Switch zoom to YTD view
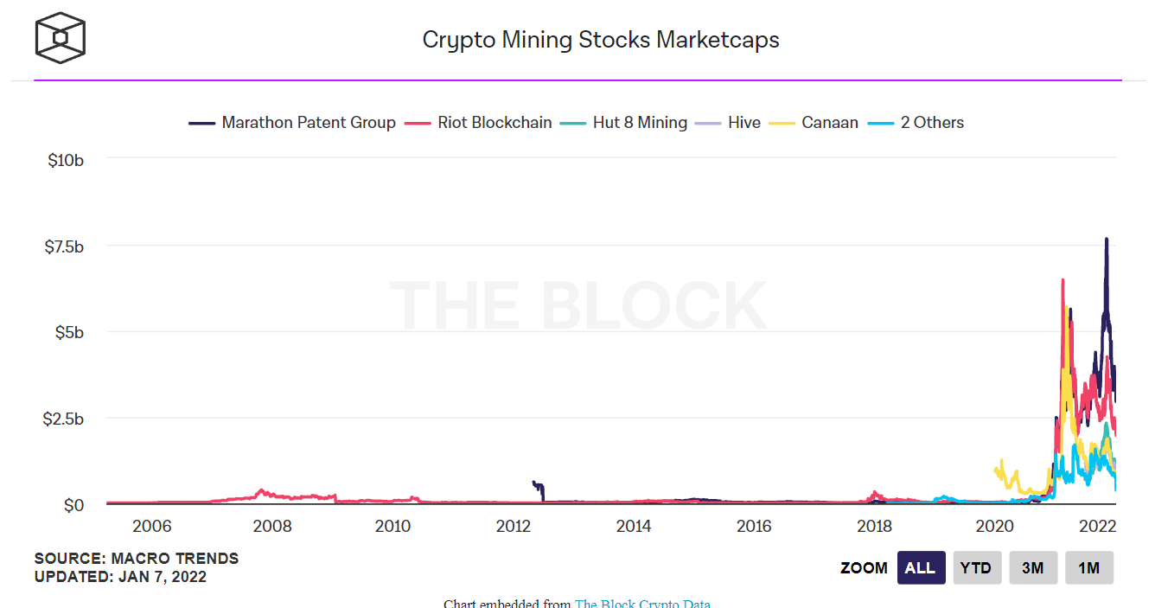Image resolution: width=1155 pixels, height=608 pixels. point(977,567)
